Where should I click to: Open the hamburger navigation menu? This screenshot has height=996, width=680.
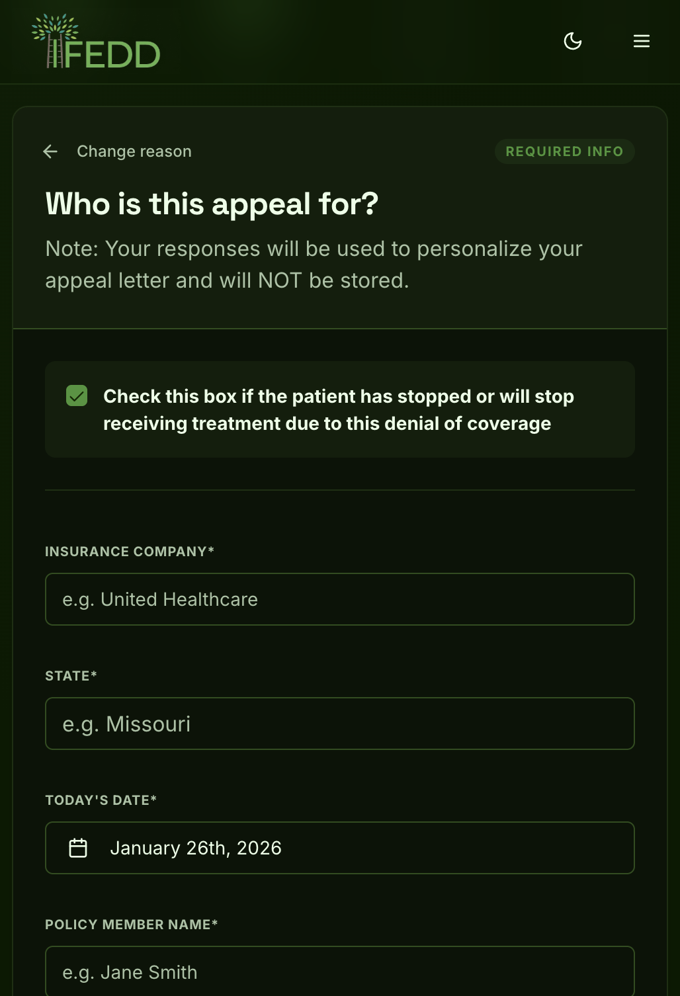(x=642, y=42)
